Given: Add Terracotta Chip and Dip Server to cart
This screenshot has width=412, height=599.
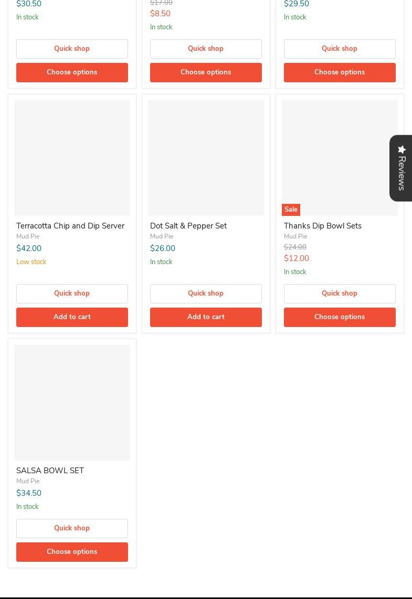Looking at the screenshot, I should (72, 317).
